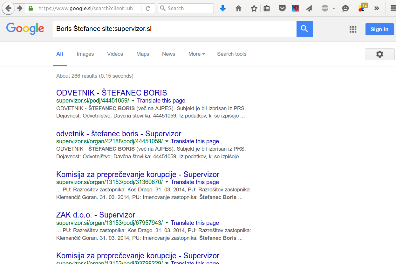This screenshot has height=264, width=396.
Task: Click 'About 266 results (0,15 seconds)' text
Action: (x=95, y=76)
